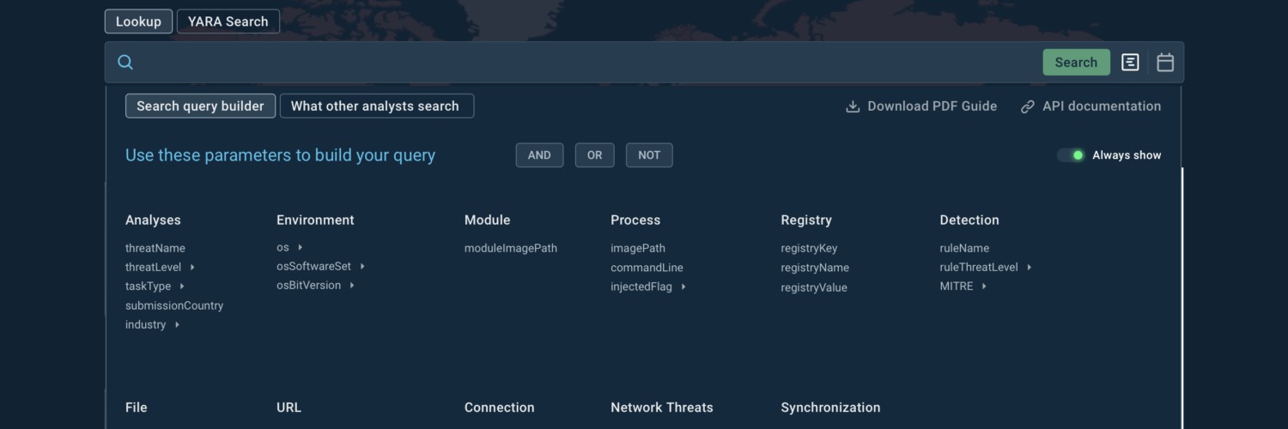This screenshot has height=429, width=1288.
Task: Click inside the search query input field
Action: 584,63
